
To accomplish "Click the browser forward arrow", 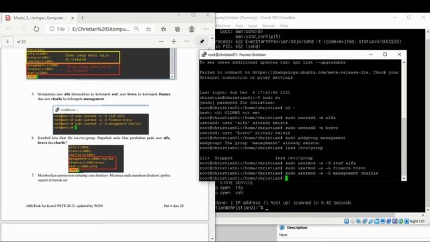I will click(x=22, y=29).
